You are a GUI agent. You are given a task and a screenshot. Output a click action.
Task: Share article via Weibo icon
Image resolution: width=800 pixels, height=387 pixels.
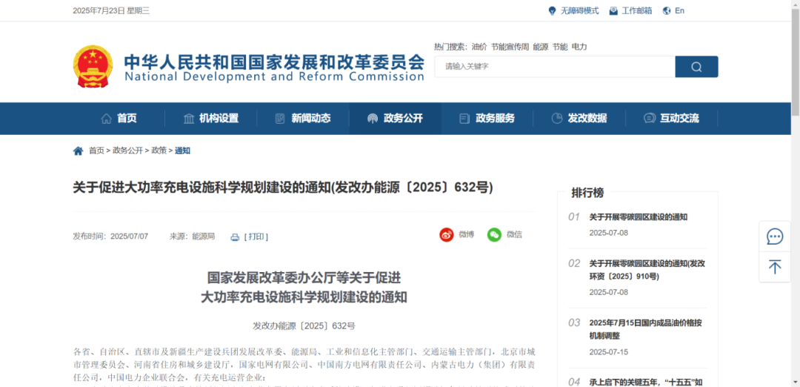tap(447, 235)
